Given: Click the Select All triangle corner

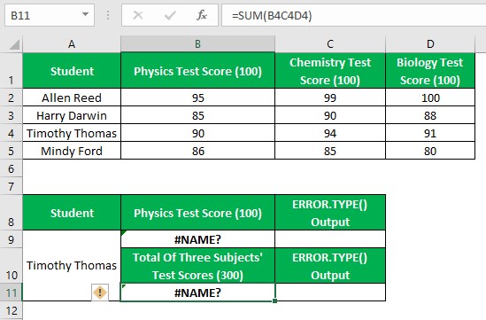Looking at the screenshot, I should point(14,44).
